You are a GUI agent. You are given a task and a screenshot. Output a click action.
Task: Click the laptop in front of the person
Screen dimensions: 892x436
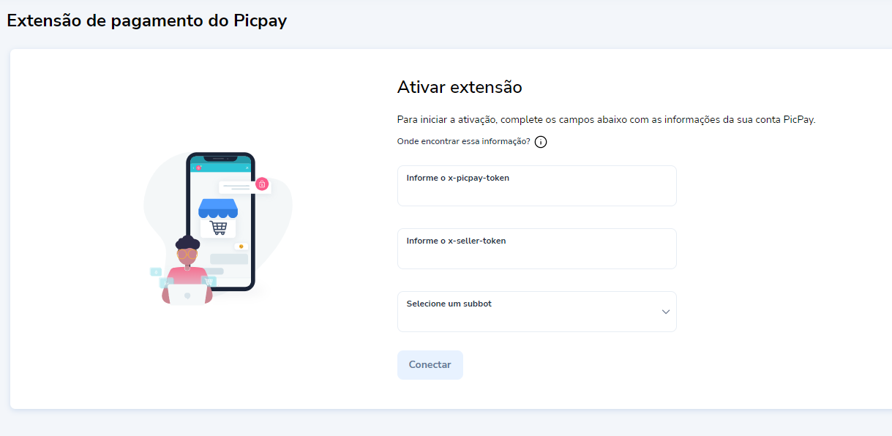tap(187, 295)
